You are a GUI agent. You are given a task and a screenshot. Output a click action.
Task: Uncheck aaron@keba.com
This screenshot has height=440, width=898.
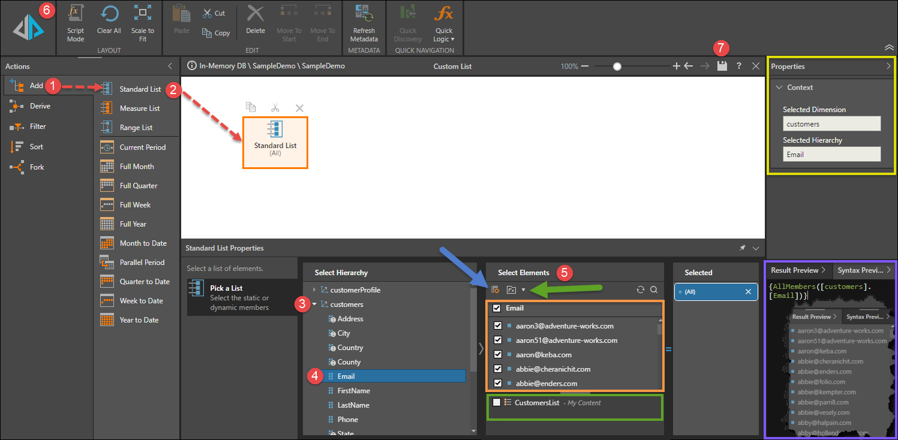[497, 355]
